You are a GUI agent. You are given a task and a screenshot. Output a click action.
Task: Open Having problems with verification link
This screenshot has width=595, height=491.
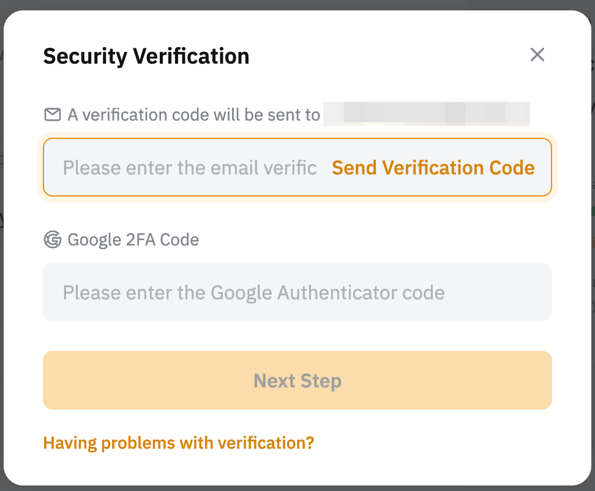(178, 443)
